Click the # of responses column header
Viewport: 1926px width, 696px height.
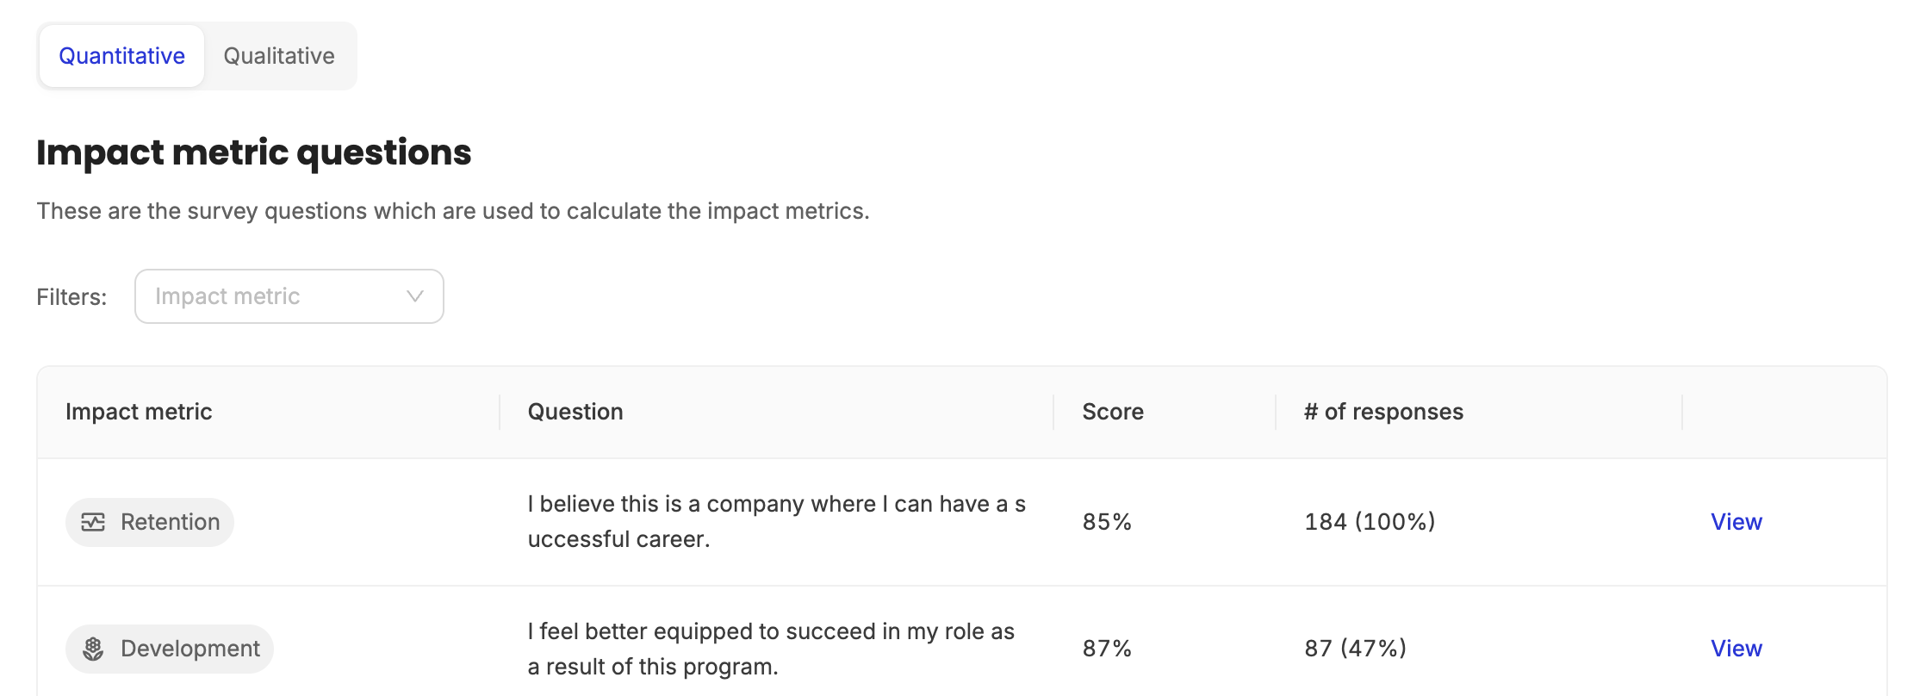click(1383, 412)
